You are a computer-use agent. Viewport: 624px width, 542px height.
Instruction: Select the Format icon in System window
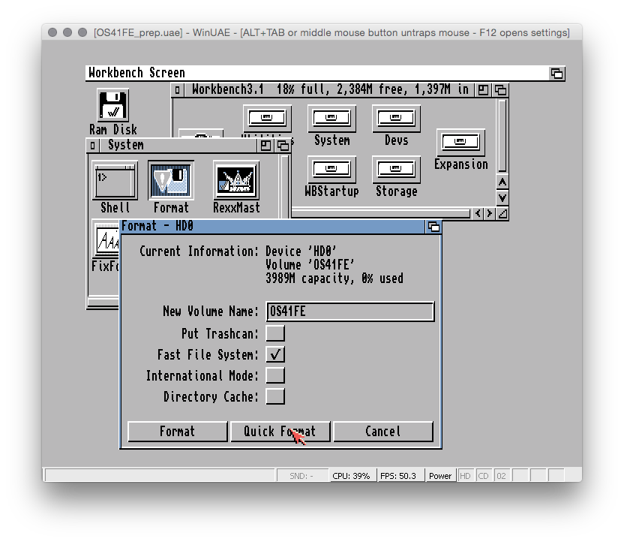pyautogui.click(x=171, y=180)
